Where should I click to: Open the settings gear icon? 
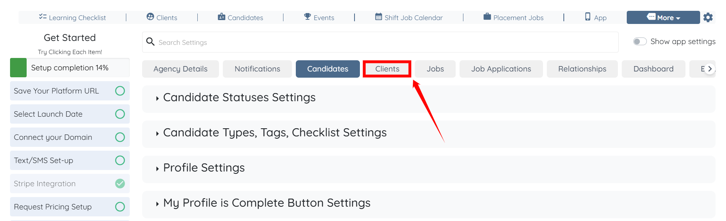pos(708,17)
